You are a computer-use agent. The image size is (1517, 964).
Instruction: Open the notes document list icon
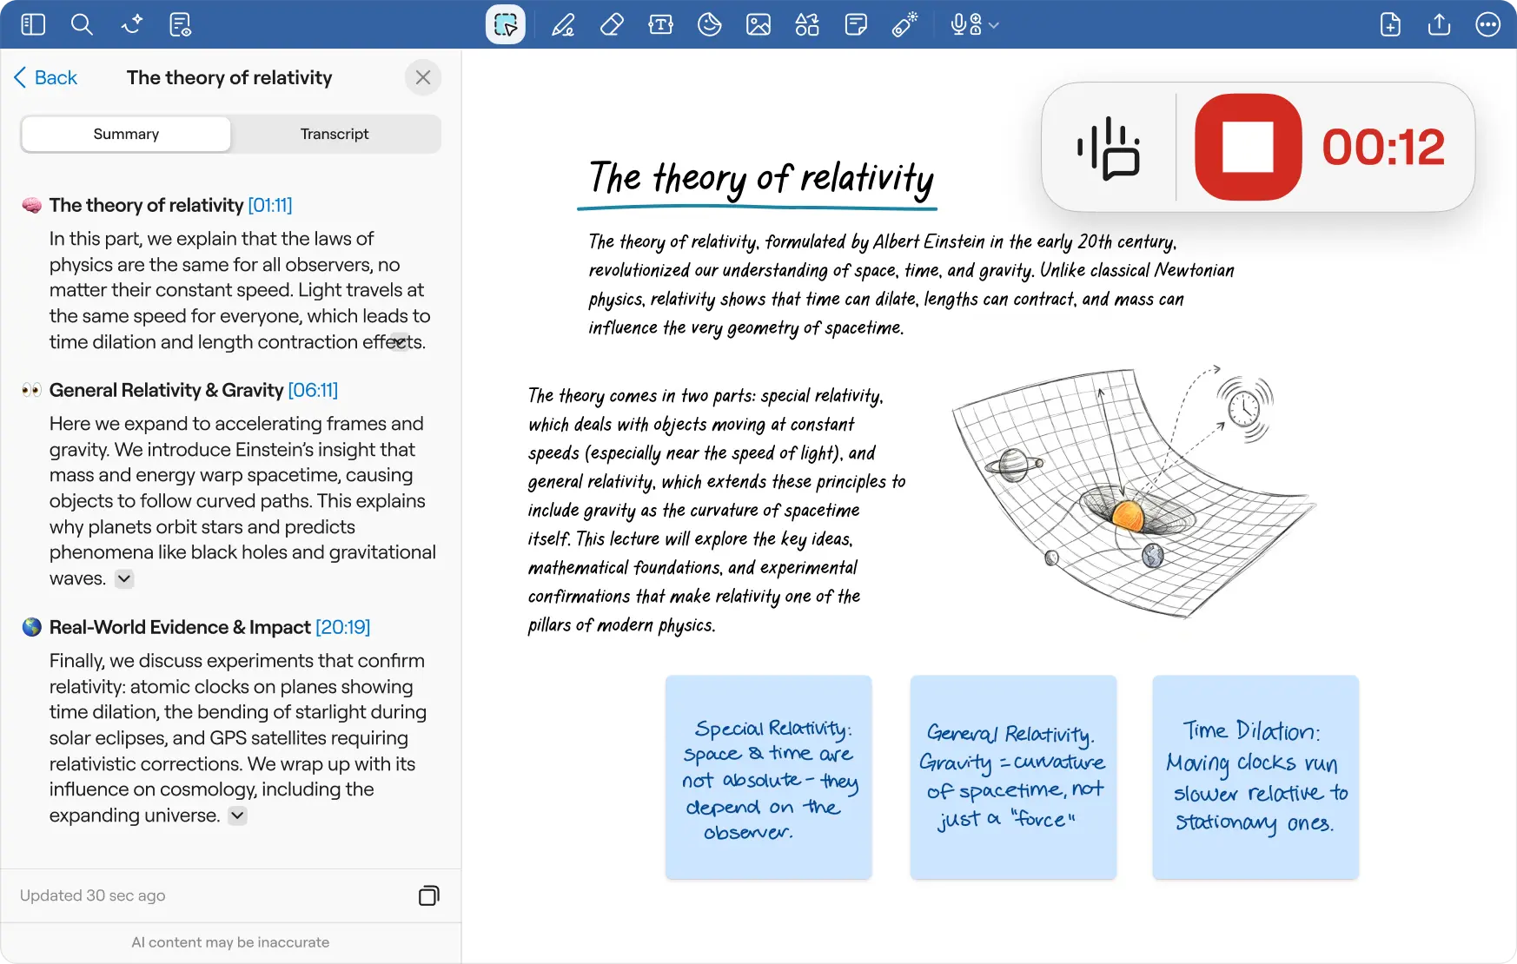pos(181,24)
